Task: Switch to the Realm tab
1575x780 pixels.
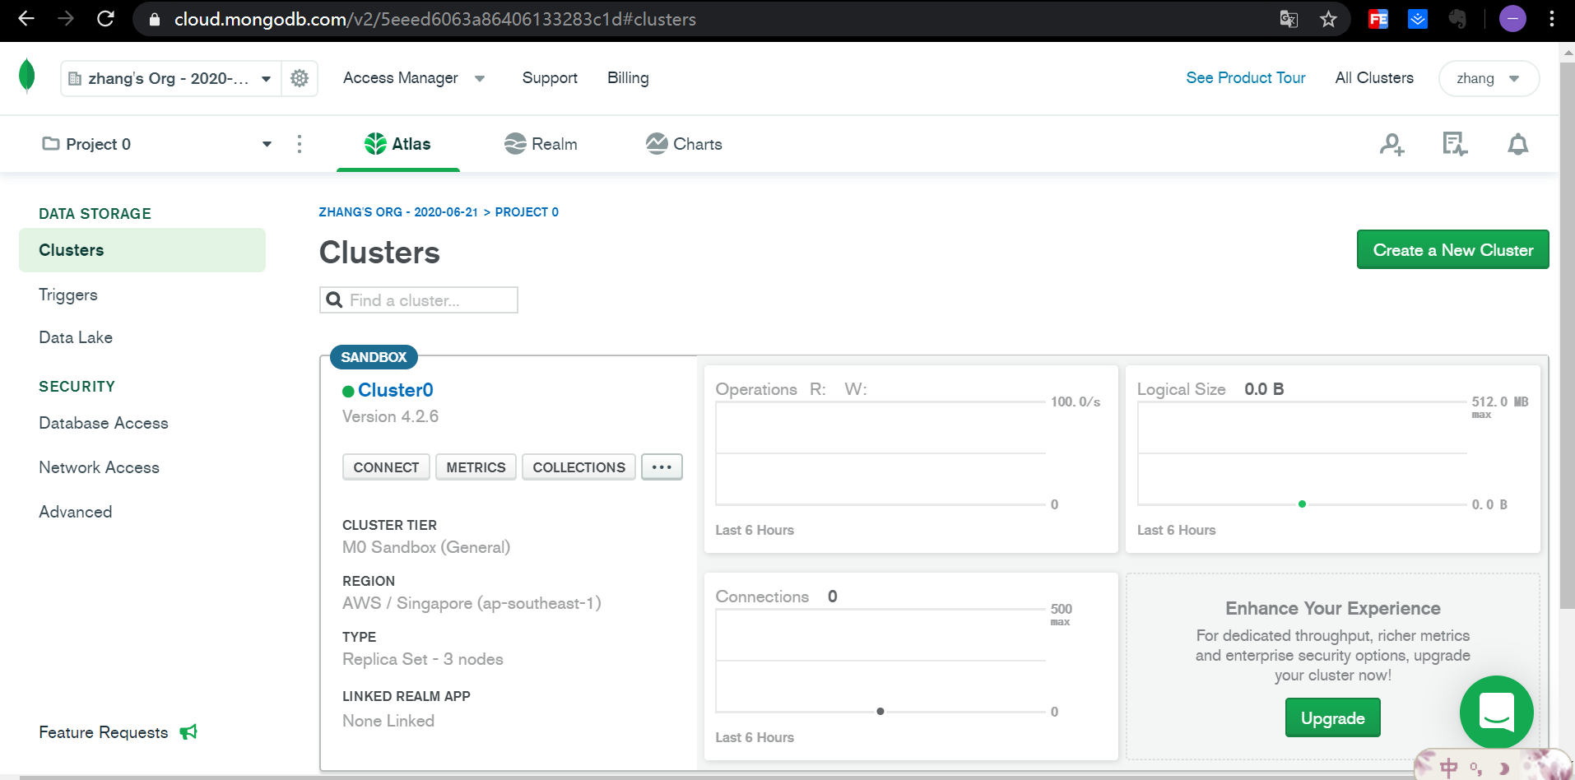Action: click(x=541, y=144)
